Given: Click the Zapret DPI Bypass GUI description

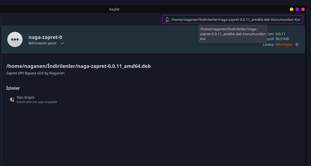Looking at the screenshot, I should pos(35,73).
